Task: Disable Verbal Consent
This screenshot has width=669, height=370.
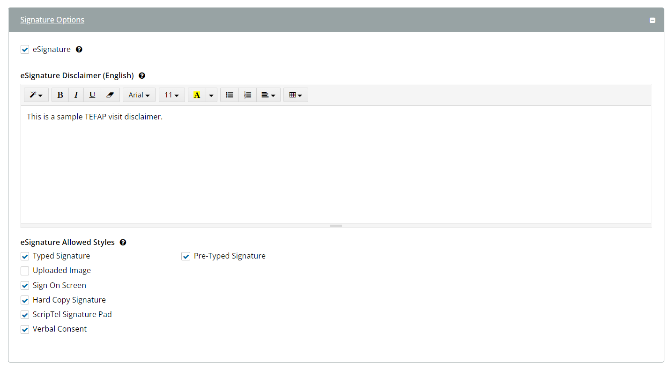Action: pos(25,329)
